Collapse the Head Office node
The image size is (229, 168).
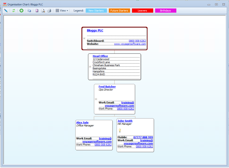coord(90,66)
